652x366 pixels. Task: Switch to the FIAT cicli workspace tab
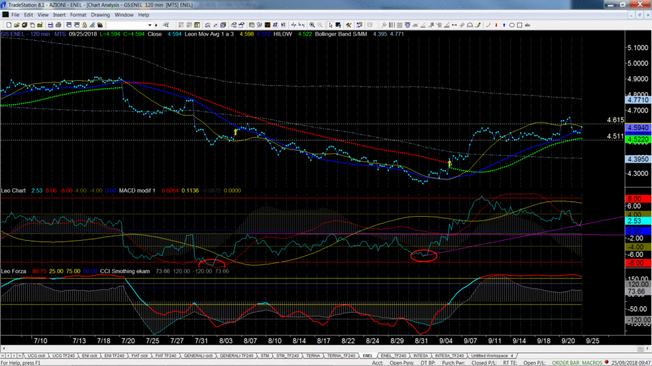139,356
